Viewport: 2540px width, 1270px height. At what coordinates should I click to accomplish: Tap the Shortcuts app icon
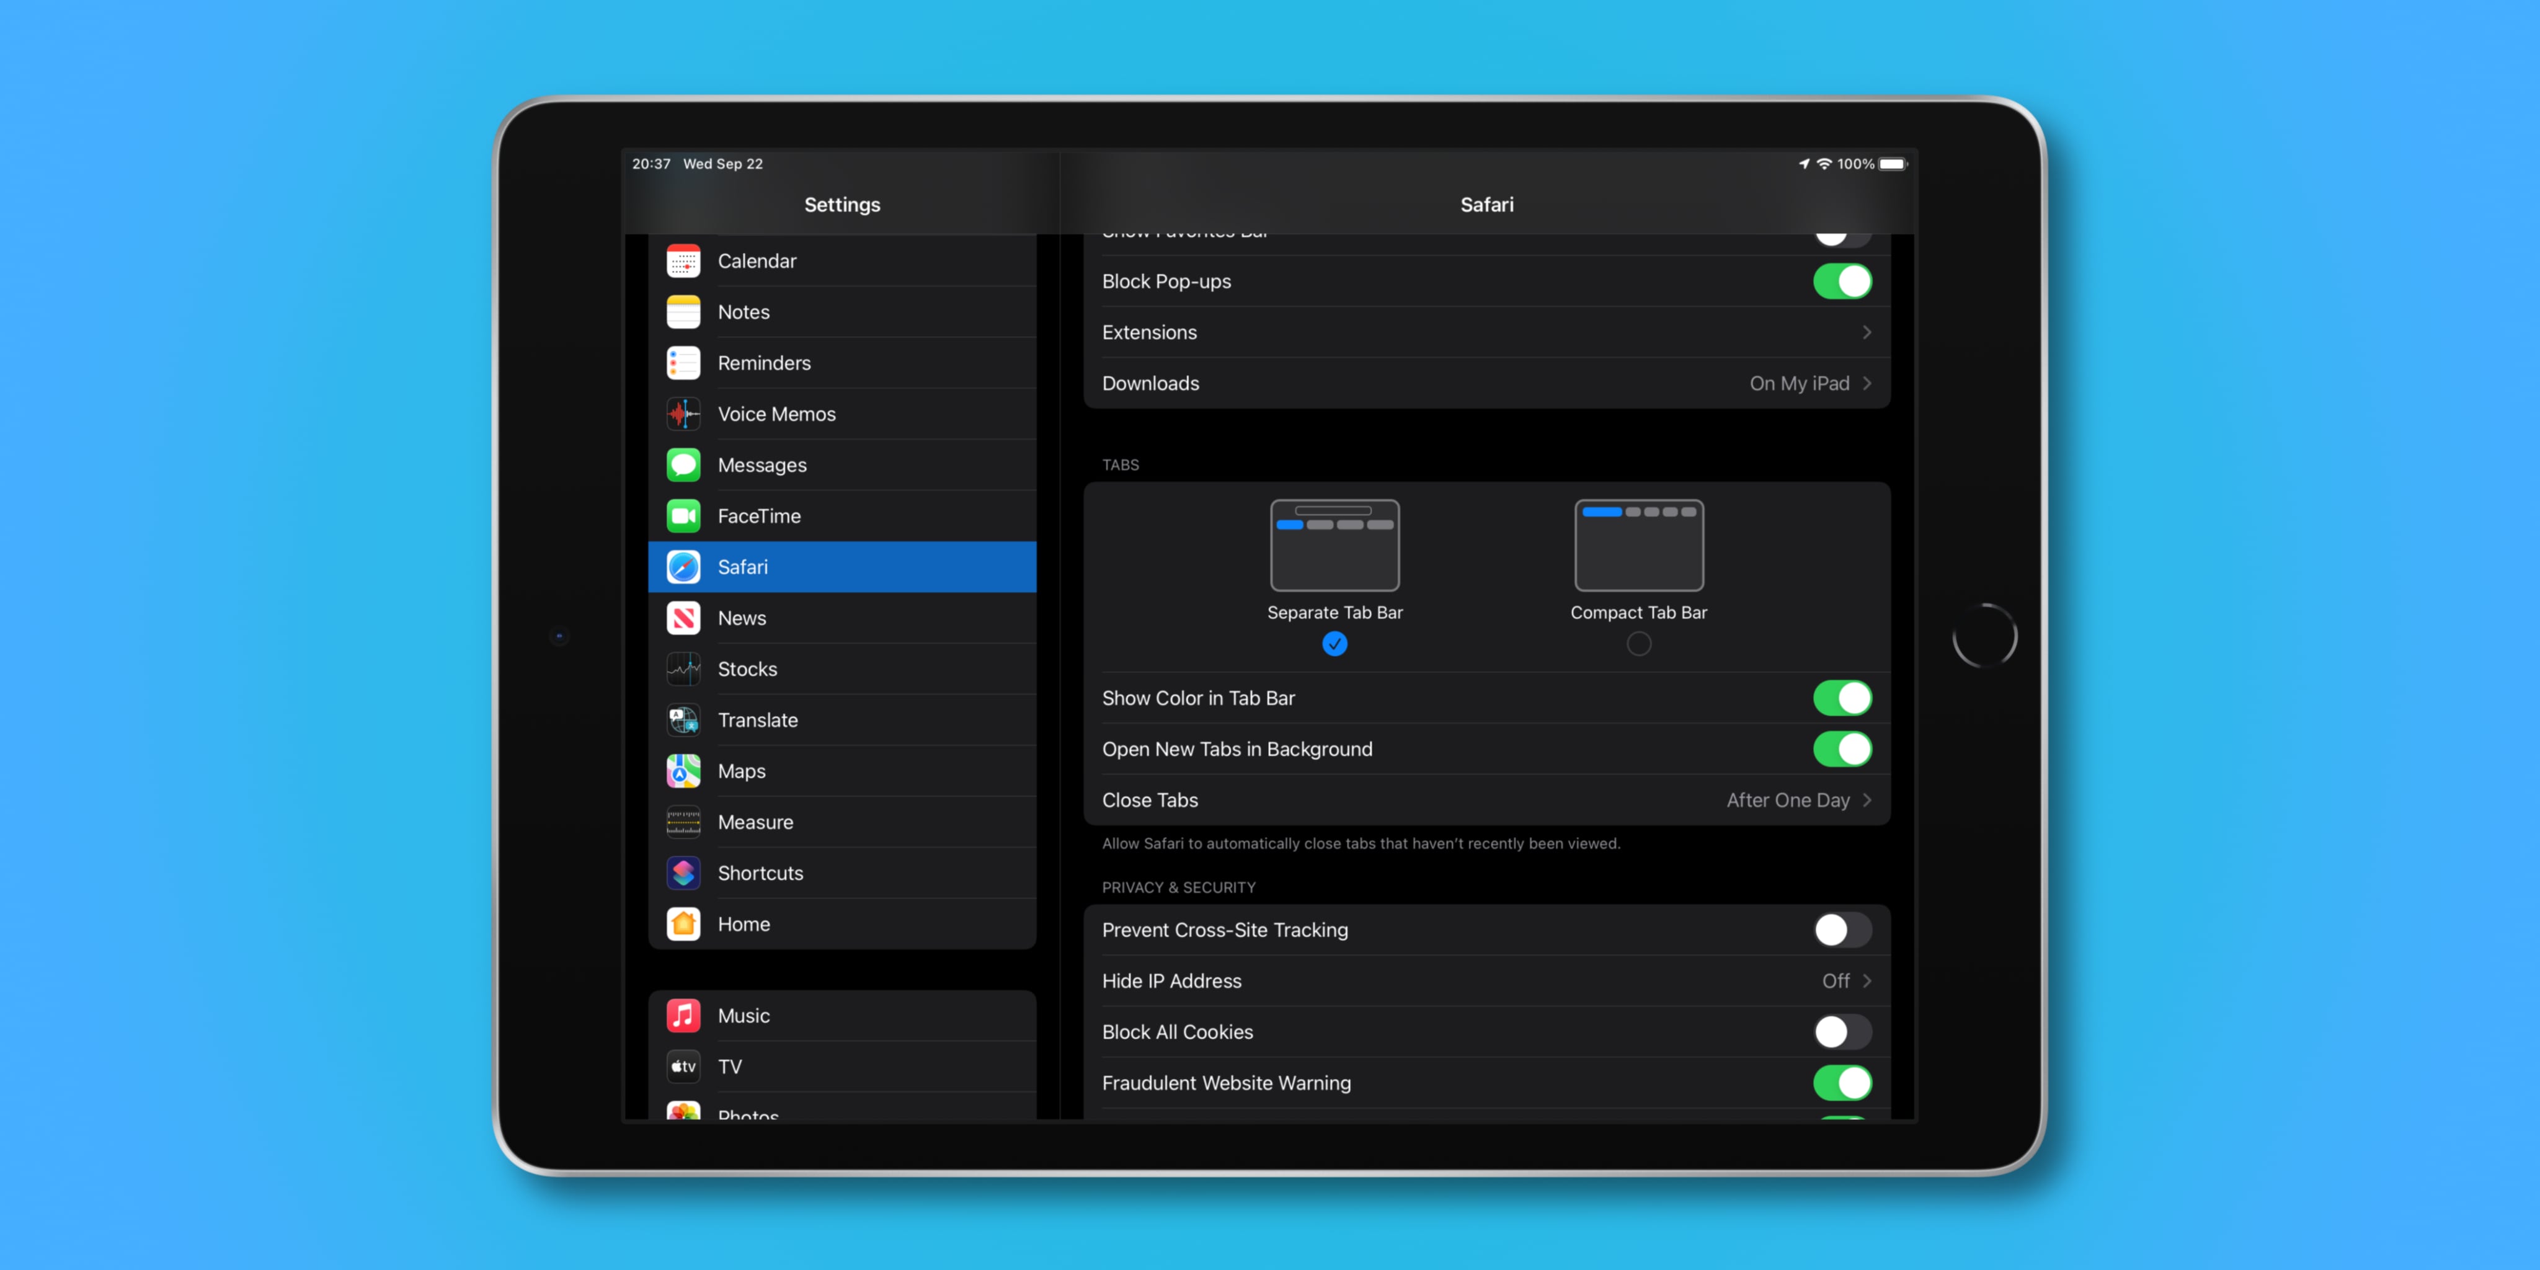[683, 874]
